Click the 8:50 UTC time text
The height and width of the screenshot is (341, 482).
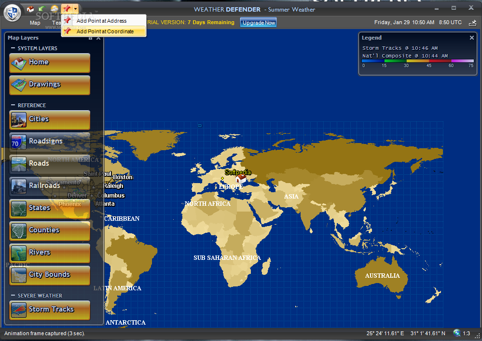point(450,22)
